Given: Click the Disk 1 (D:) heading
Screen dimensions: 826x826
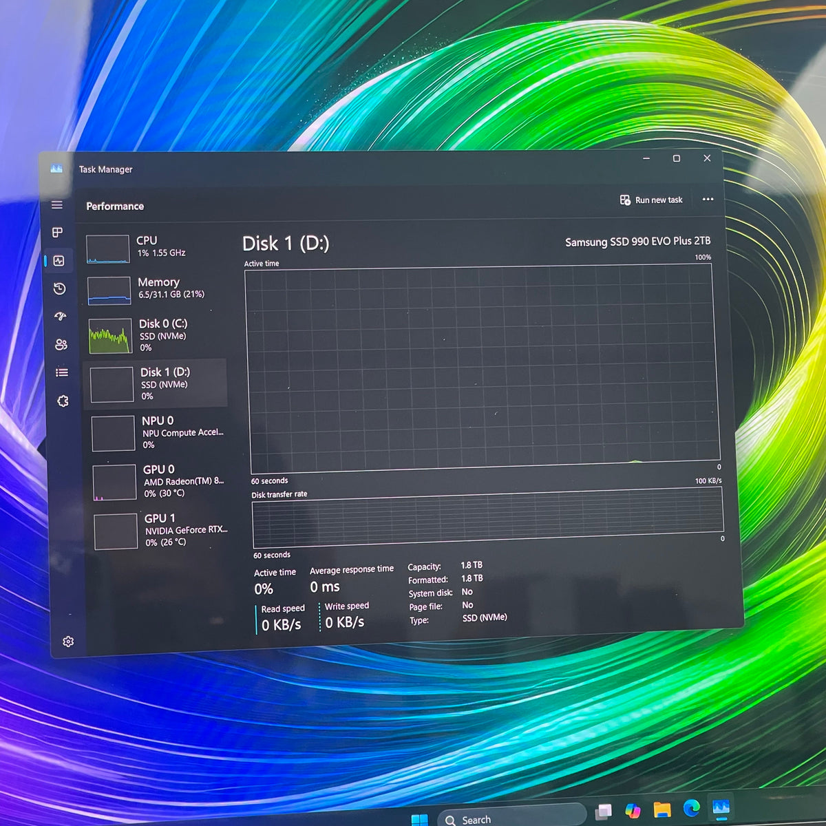Looking at the screenshot, I should [286, 244].
